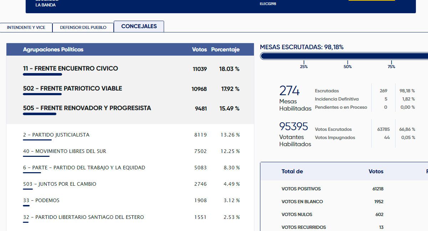The image size is (428, 231).
Task: Click the 95395 Votantes Habilitados figure
Action: [x=294, y=127]
